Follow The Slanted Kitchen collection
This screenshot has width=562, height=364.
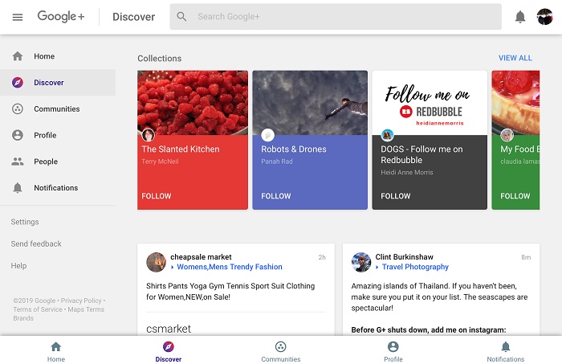pos(157,196)
